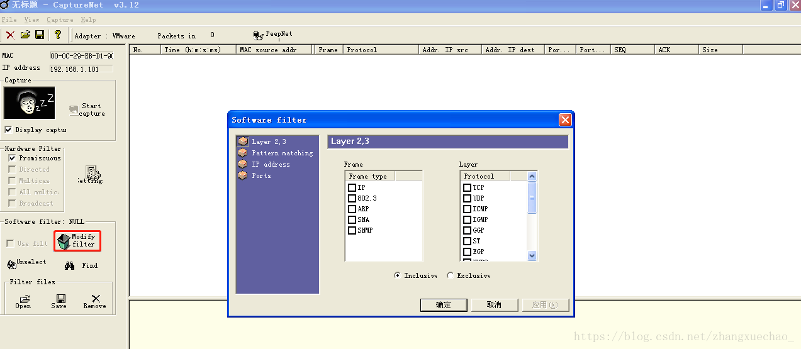Viewport: 801px width, 349px height.
Task: Click the protocol list scrollbar thumb
Action: (532, 197)
